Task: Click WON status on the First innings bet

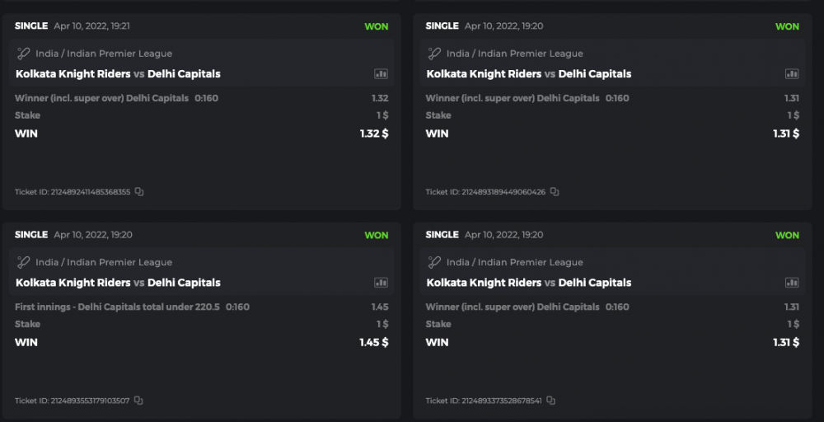Action: pyautogui.click(x=377, y=235)
